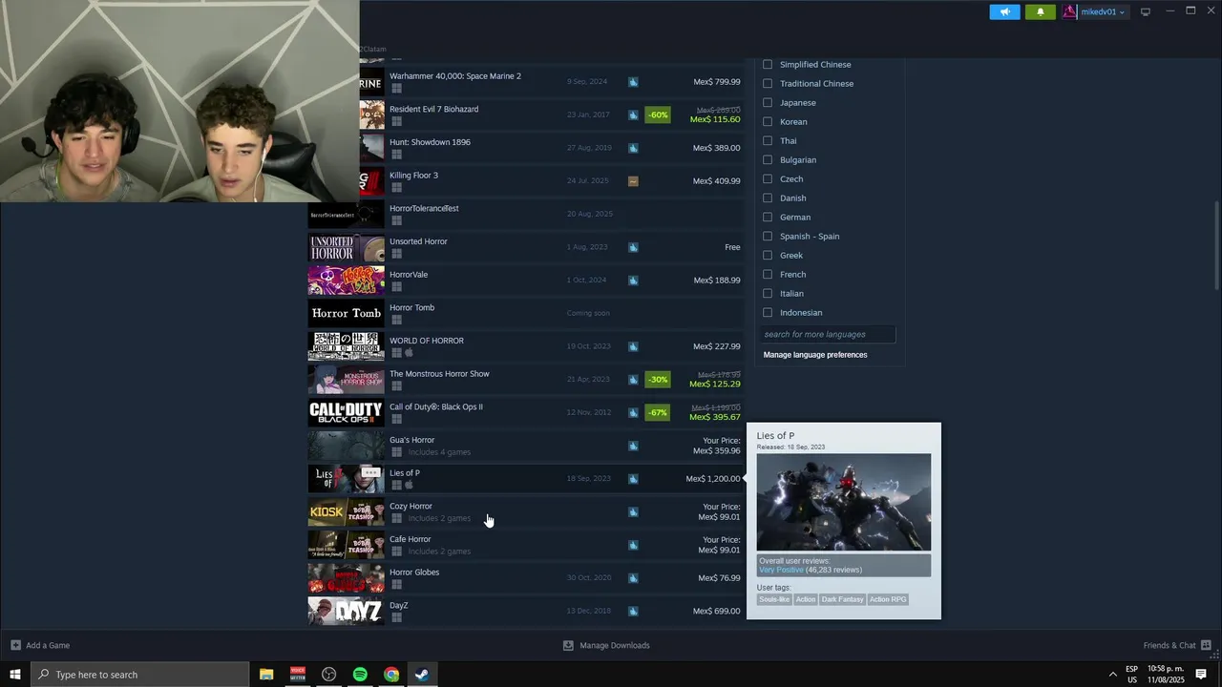Viewport: 1222px width, 687px height.
Task: Click review icon on Space Marine 2 row
Action: point(633,82)
